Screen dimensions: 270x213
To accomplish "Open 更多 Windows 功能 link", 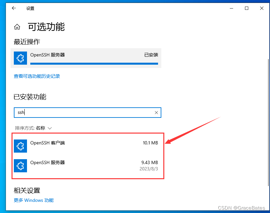I will click(34, 200).
